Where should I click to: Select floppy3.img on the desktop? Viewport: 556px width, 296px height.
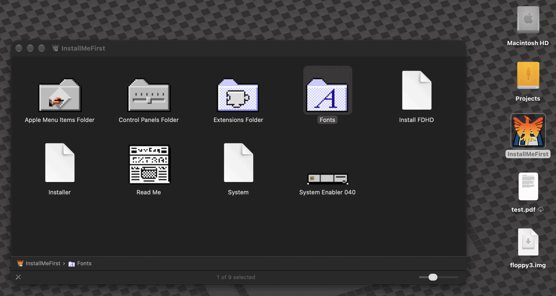coord(528,242)
